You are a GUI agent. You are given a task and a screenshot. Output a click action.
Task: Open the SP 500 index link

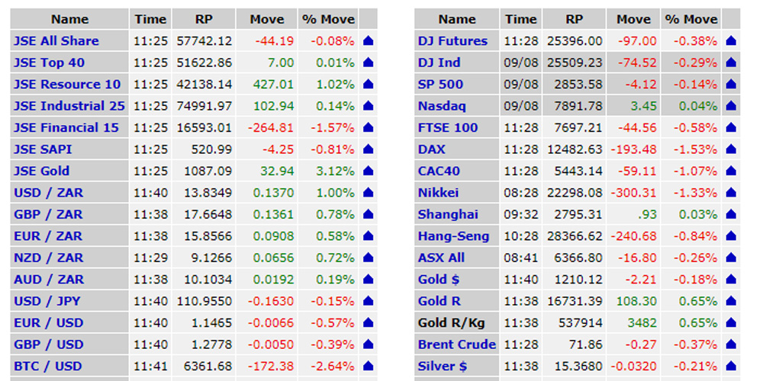pos(440,85)
